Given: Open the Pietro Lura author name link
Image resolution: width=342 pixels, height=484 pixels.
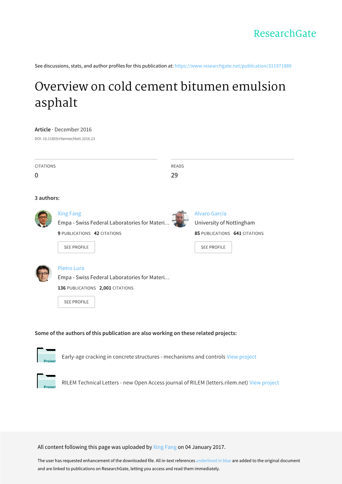Looking at the screenshot, I should [71, 268].
